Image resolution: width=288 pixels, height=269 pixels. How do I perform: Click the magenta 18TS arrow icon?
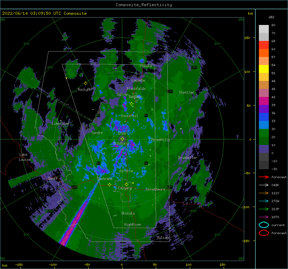click(x=264, y=217)
